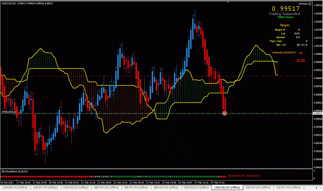Open the GBPCHF,M2 (offline) chart tab
This screenshot has height=191, width=323.
pos(106,187)
